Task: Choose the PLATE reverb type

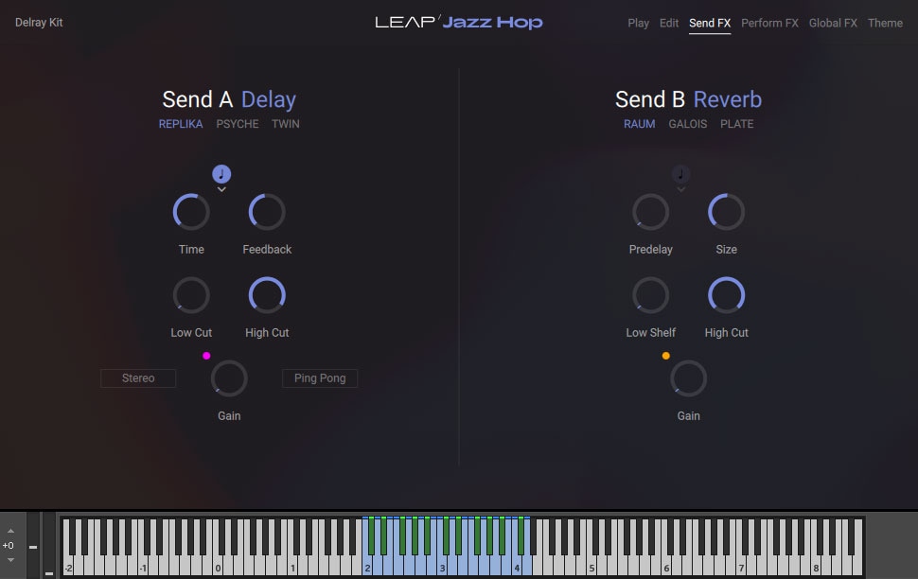Action: [x=737, y=124]
